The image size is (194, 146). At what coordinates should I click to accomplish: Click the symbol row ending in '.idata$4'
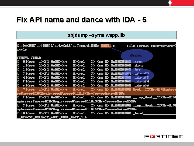83,82
